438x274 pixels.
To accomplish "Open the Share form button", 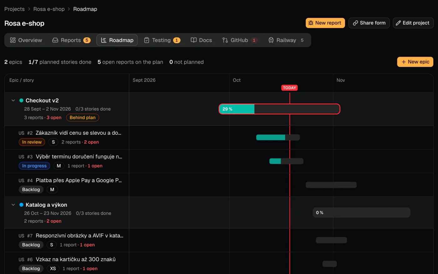I will (x=369, y=23).
